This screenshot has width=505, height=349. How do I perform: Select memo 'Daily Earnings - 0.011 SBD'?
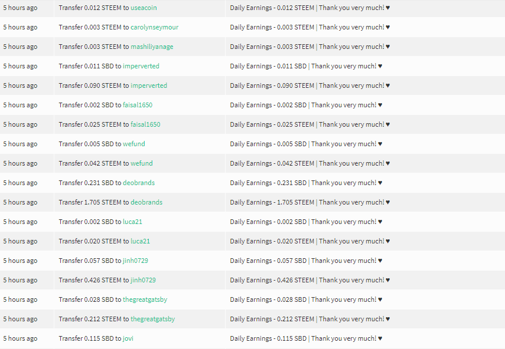tap(268, 66)
